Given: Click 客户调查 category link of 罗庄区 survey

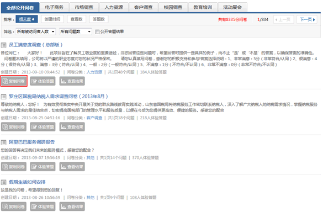Looking at the screenshot, I should pyautogui.click(x=94, y=118).
